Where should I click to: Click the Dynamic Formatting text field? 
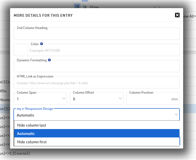tap(97, 67)
